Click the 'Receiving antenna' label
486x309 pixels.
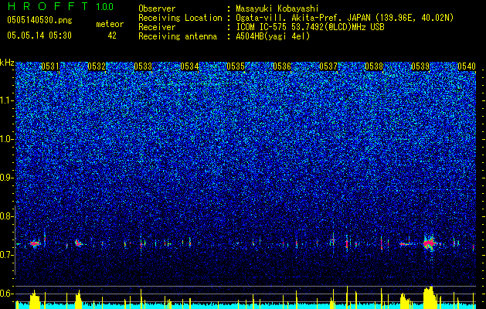(x=178, y=36)
